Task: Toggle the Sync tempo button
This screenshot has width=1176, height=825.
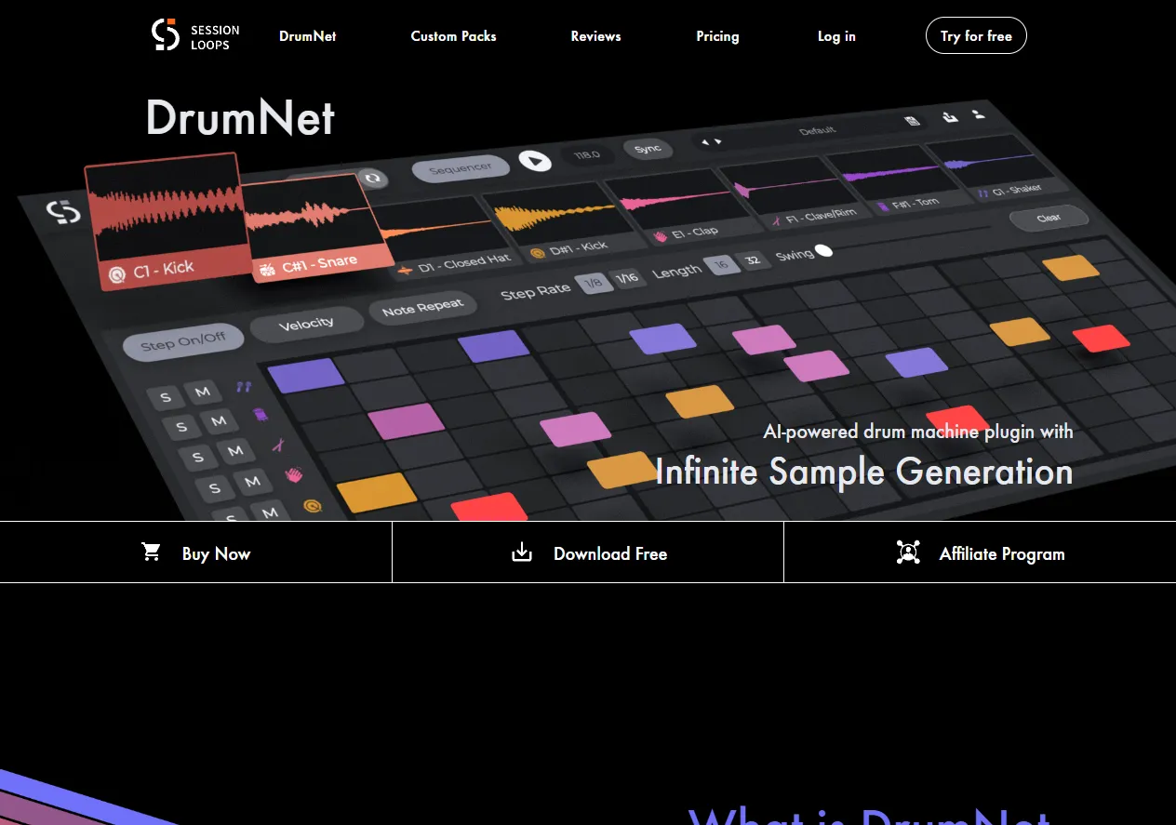Action: [648, 149]
